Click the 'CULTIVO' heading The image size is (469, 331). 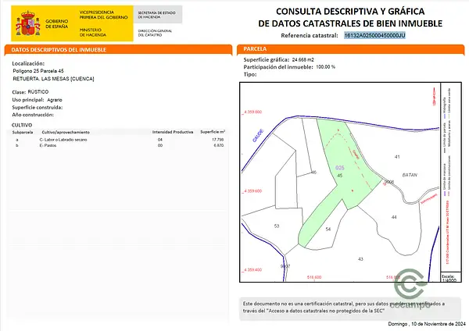point(22,125)
